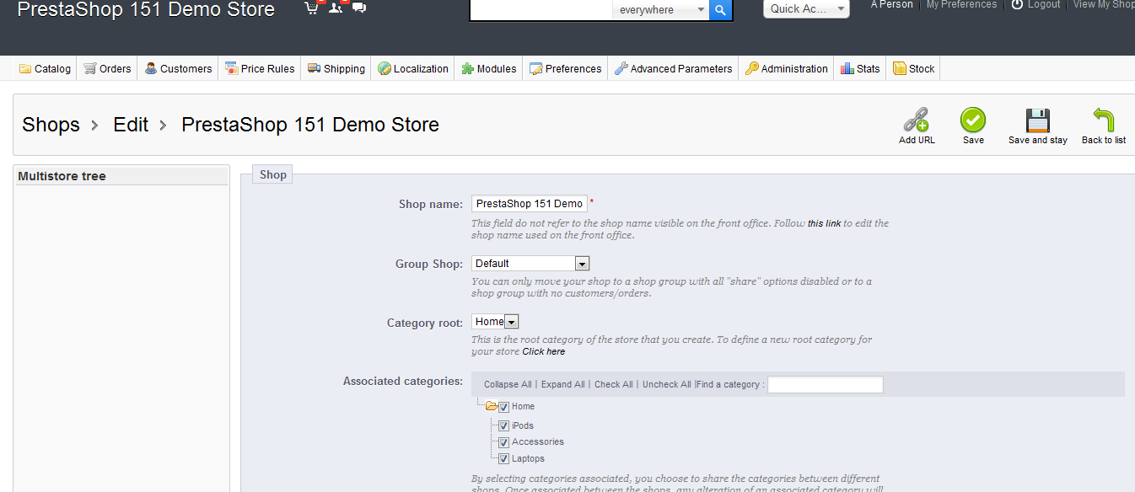Click the blue search magnifier button
Viewport: 1135px width, 492px height.
[720, 10]
